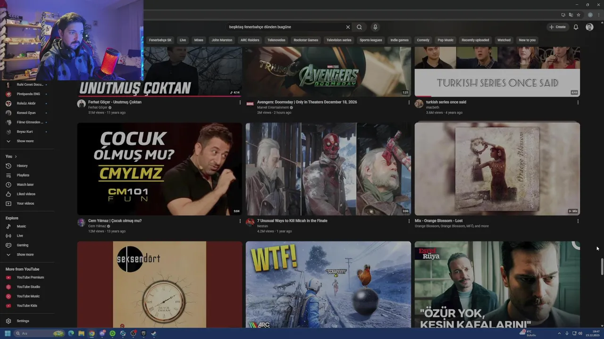
Task: Open options for Ferhat Göçer video
Action: (240, 103)
